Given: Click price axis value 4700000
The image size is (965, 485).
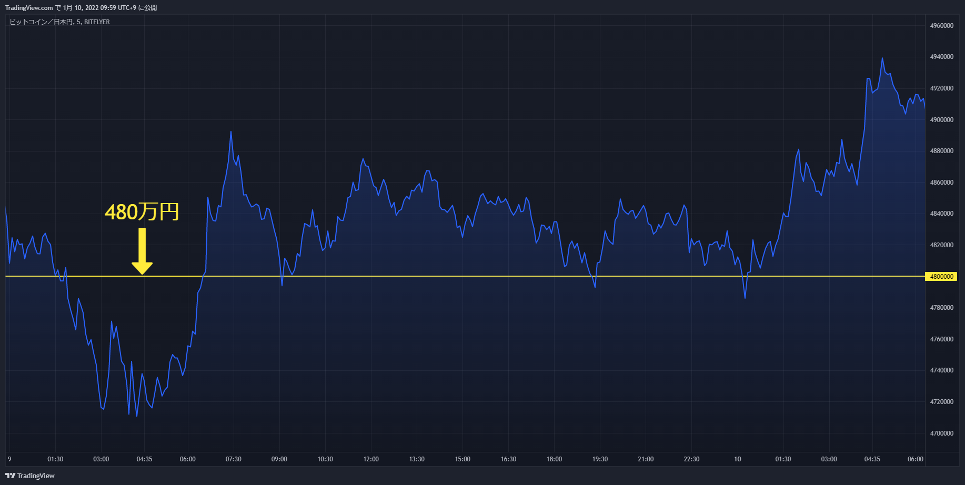Looking at the screenshot, I should [942, 433].
